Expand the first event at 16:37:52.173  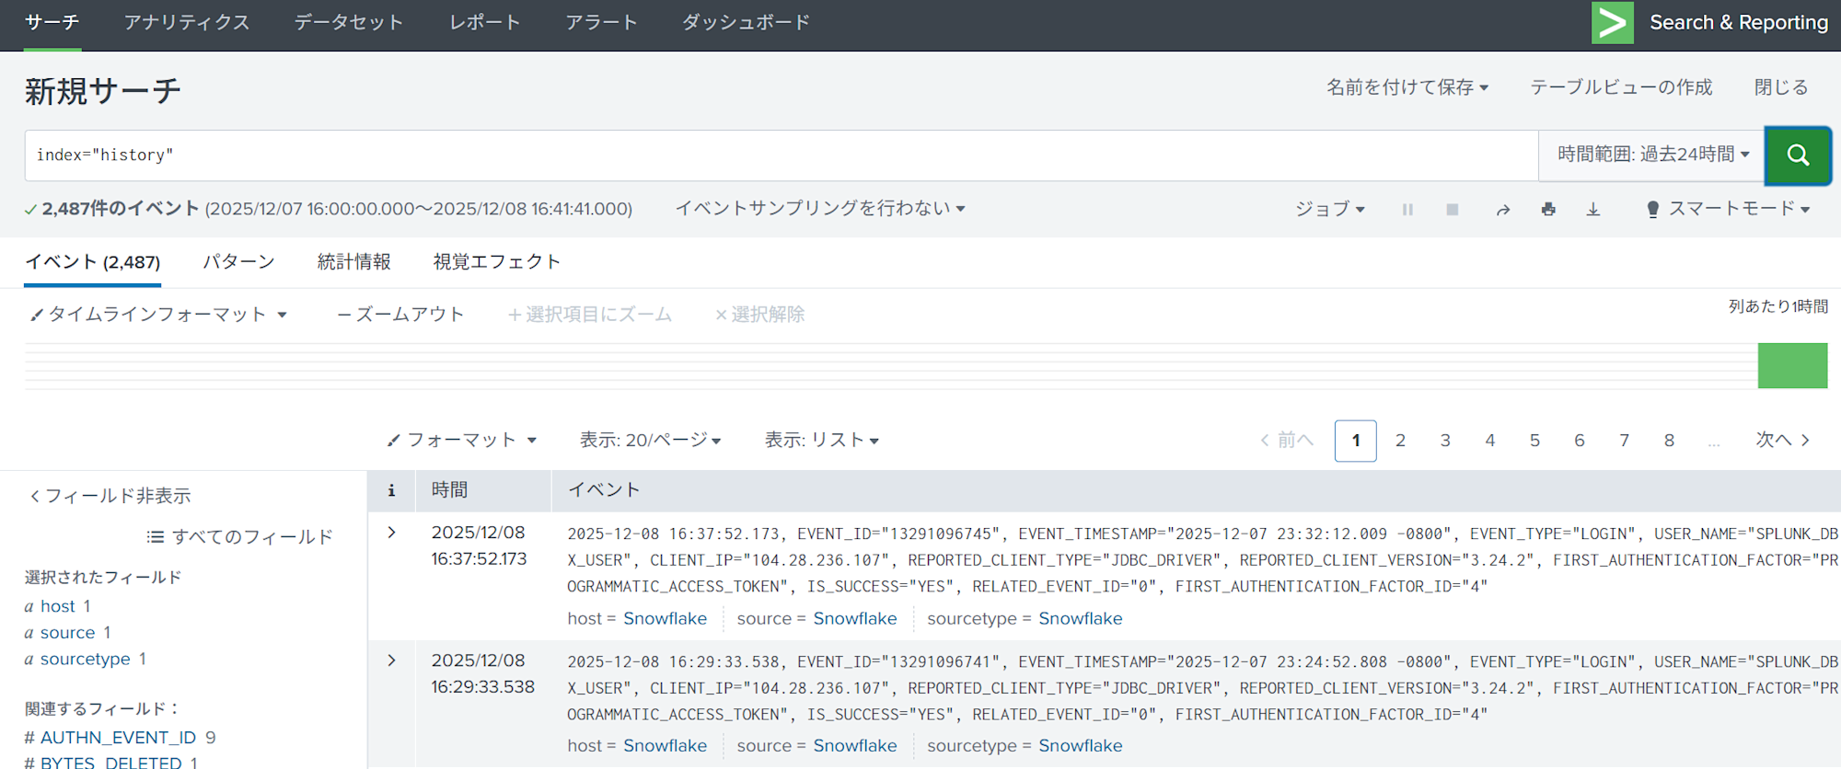click(x=391, y=533)
